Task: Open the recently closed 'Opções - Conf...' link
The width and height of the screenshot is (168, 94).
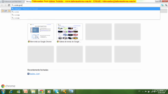Action: (35, 74)
